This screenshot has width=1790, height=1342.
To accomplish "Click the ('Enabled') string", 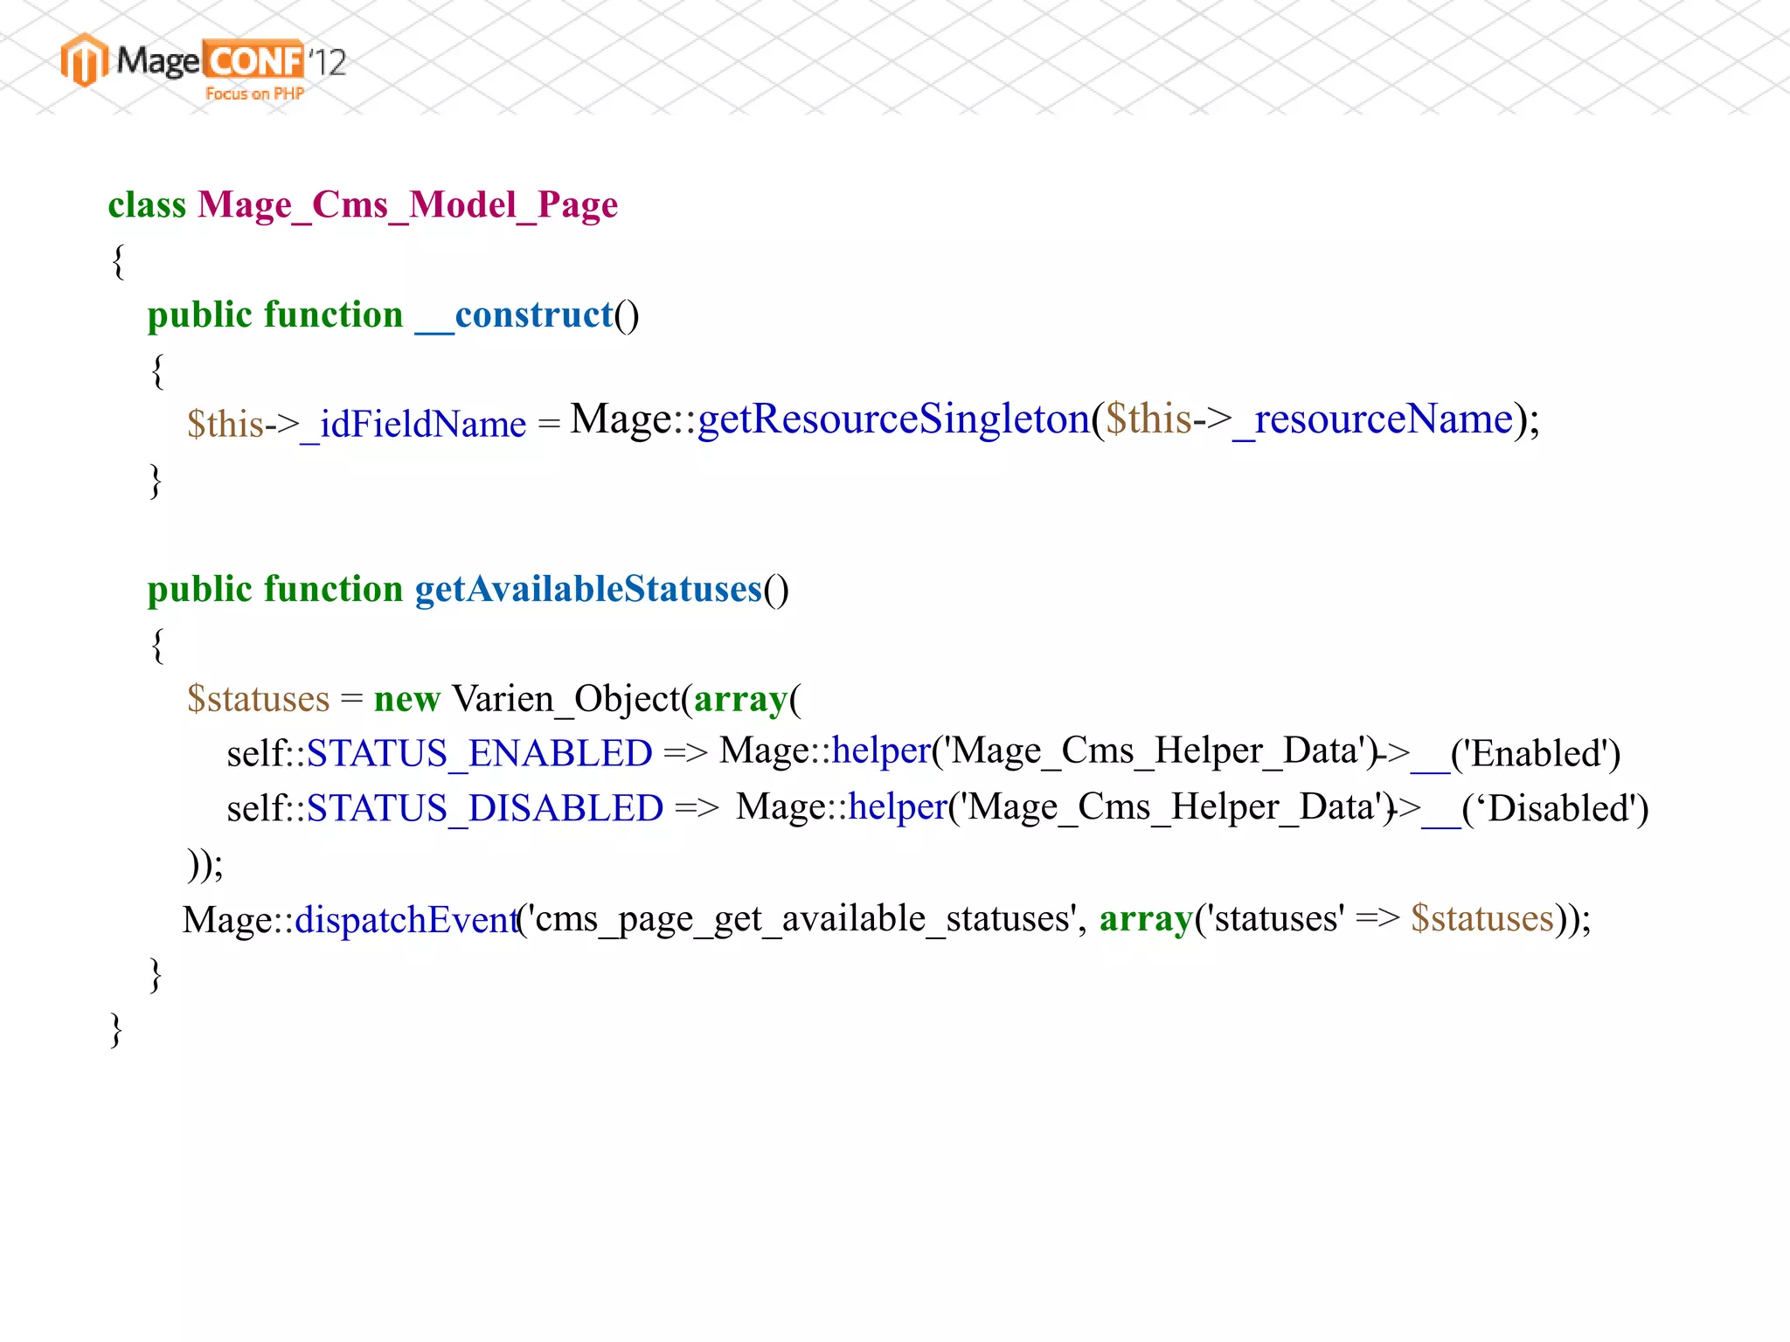I will coord(1536,754).
